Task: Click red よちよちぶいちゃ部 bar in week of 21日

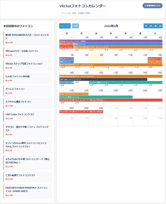Action: click(x=111, y=100)
